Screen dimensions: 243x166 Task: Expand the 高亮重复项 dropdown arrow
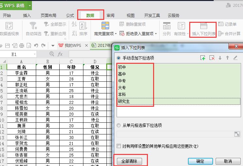pyautogui.click(x=116, y=34)
